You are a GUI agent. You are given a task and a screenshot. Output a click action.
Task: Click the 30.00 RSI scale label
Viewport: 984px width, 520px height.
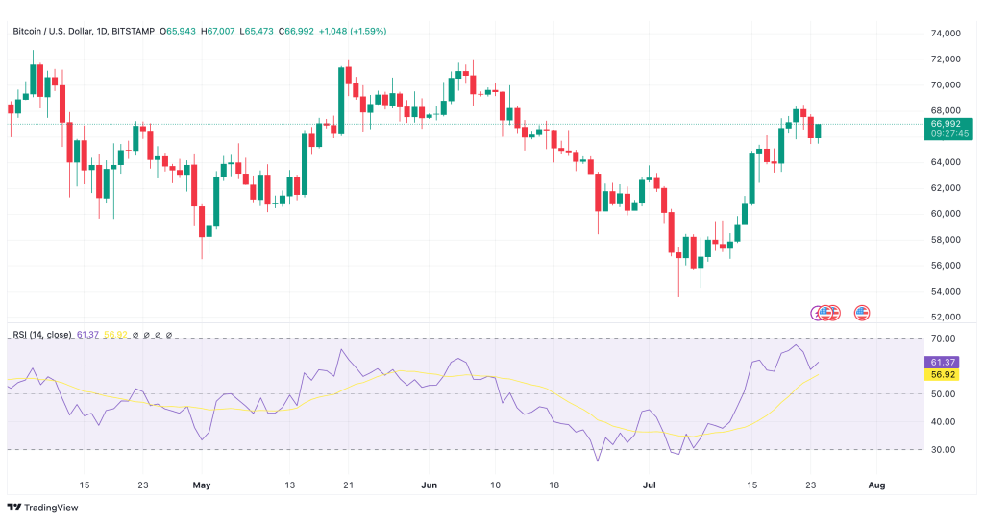944,449
